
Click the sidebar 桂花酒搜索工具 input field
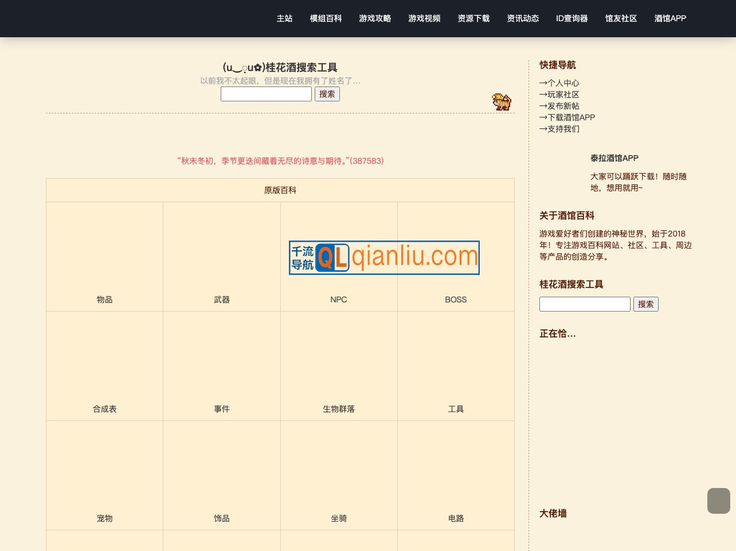(584, 304)
